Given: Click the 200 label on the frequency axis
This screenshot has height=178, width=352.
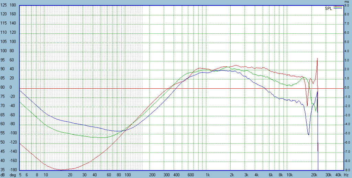Looking at the screenshot, I should point(152,175).
